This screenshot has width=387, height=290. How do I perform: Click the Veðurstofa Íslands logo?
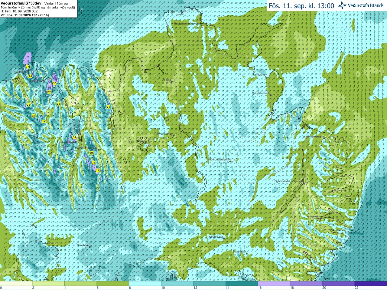pyautogui.click(x=361, y=5)
